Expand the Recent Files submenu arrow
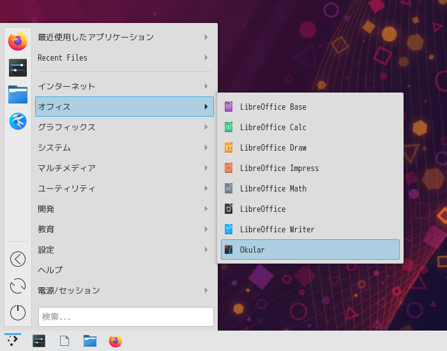 (206, 57)
